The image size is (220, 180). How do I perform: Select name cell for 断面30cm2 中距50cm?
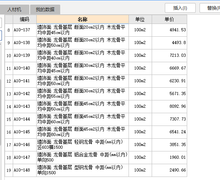click(83, 81)
